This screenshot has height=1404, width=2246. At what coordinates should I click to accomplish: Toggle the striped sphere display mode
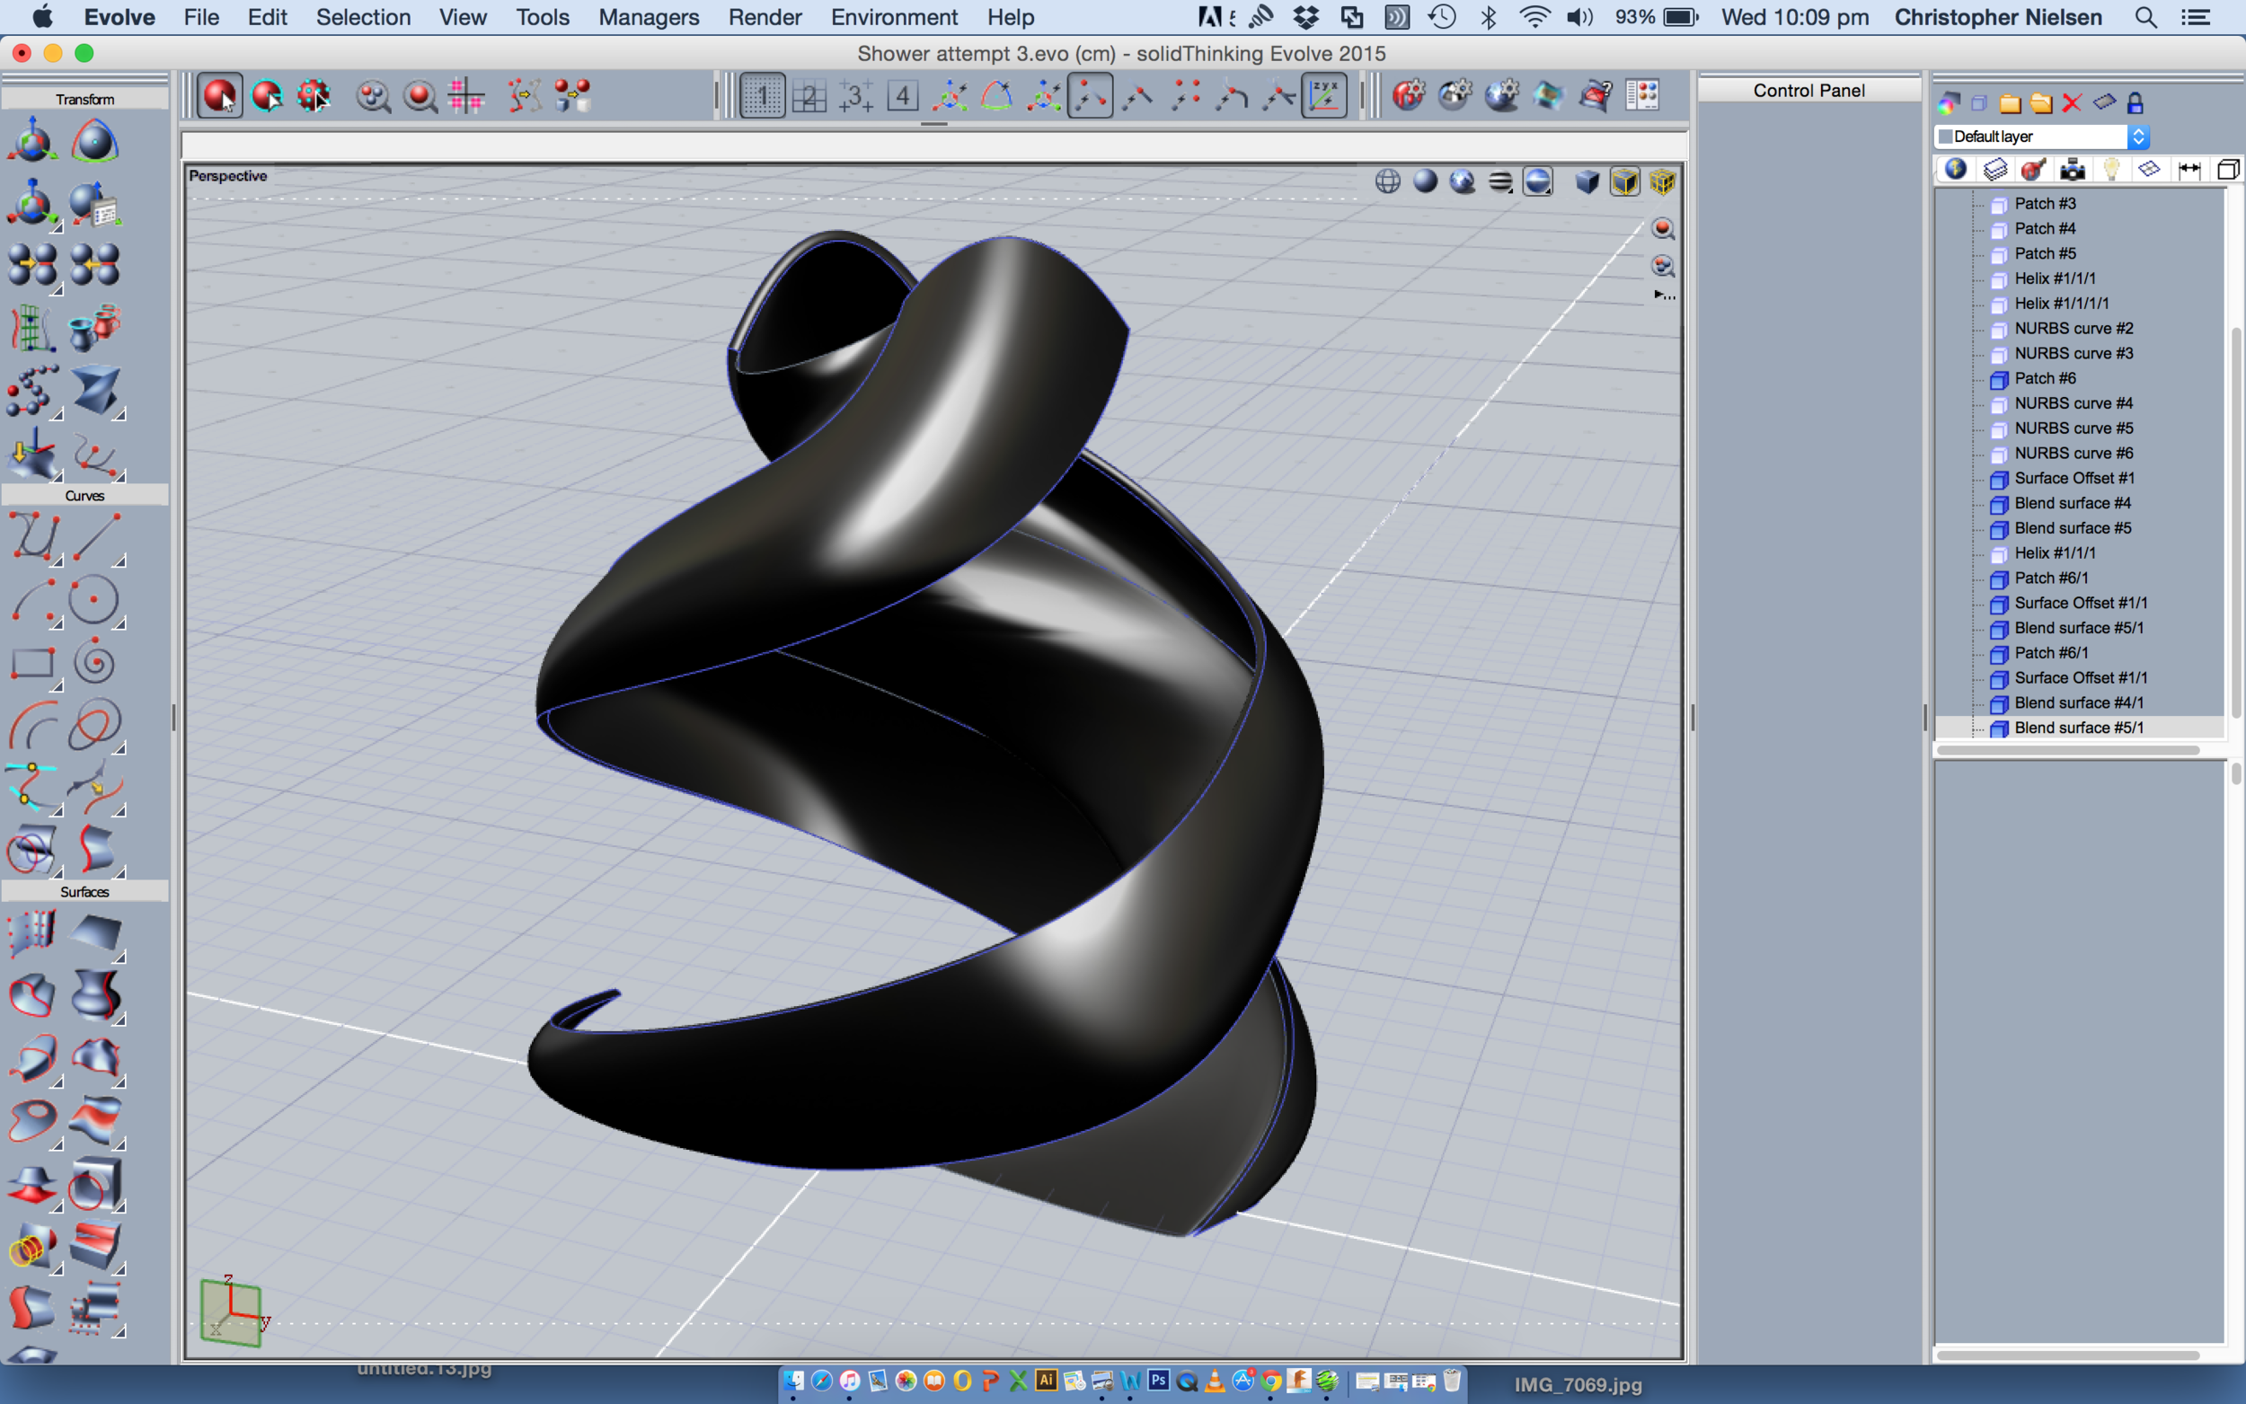tap(1500, 182)
